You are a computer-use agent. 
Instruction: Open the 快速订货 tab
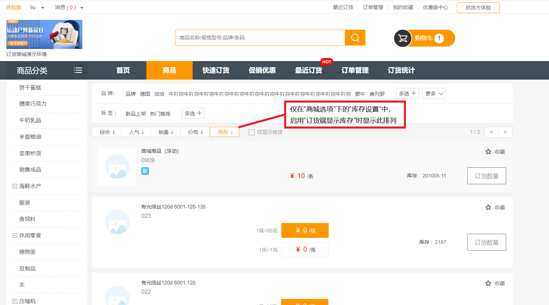click(216, 70)
